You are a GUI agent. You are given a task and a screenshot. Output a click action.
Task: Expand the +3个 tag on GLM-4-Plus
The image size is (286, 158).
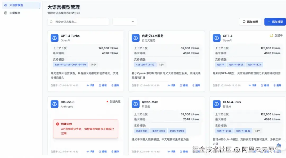pyautogui.click(x=257, y=131)
